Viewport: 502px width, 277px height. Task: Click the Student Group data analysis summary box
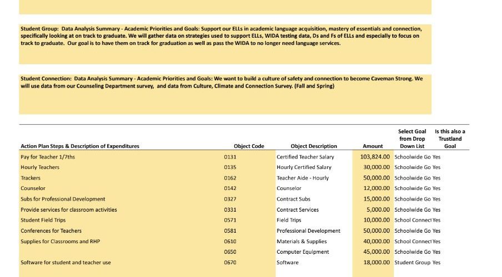tap(225, 44)
